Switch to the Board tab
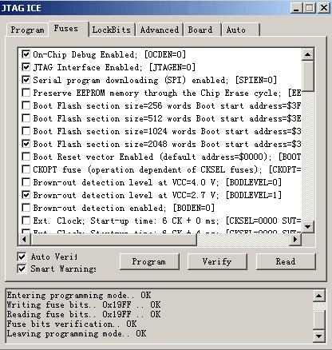The image size is (332, 350). click(x=202, y=30)
